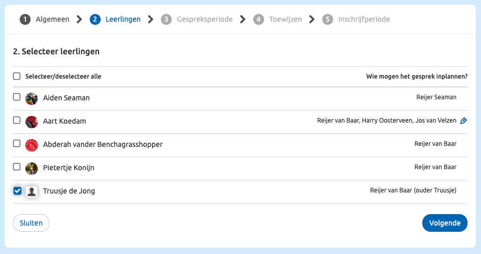
Task: Click the chevron arrow after Algemeen
Action: click(79, 20)
